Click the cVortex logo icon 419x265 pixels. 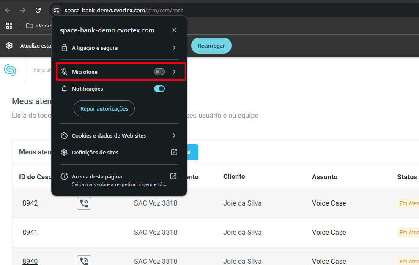click(10, 70)
